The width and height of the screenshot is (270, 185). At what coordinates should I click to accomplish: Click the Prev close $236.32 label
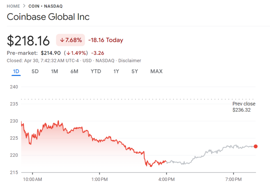(244, 107)
